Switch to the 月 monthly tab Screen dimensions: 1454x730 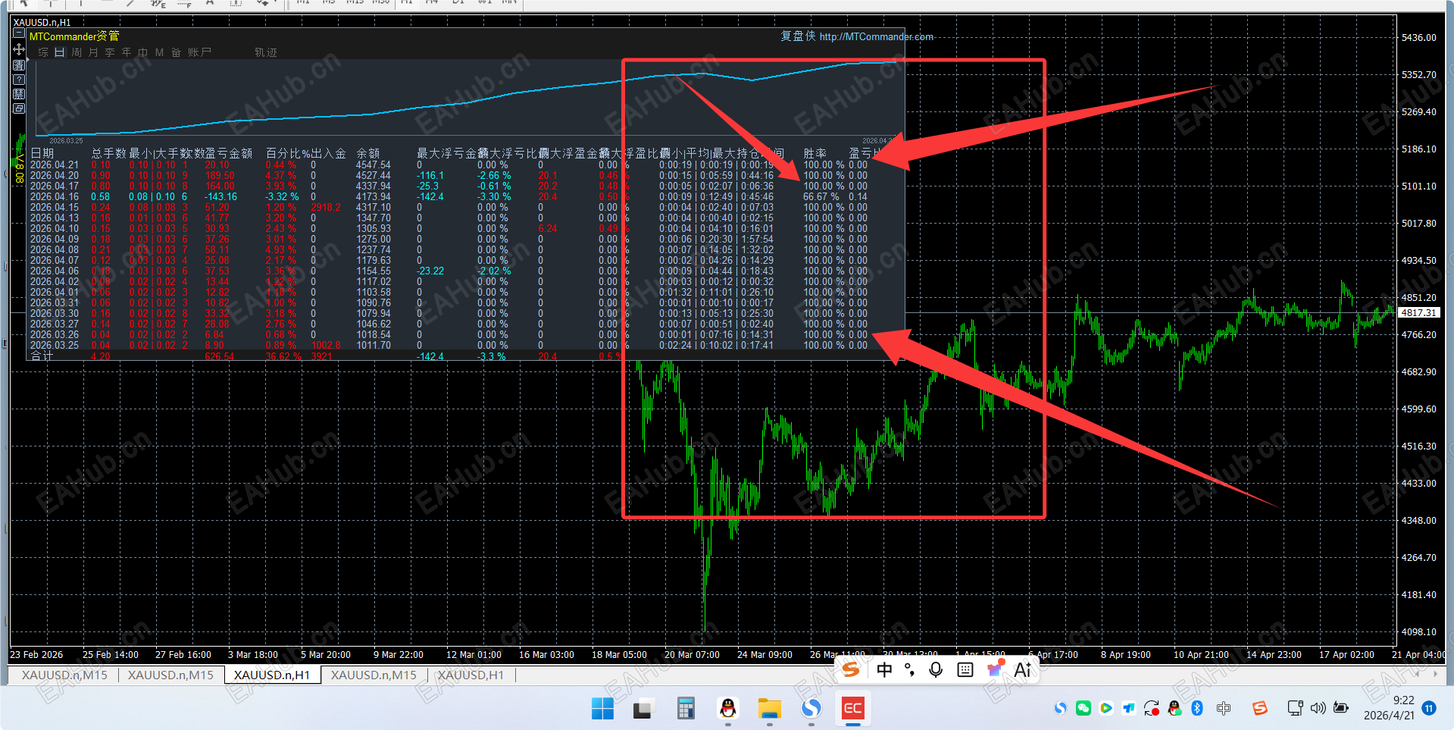(93, 52)
